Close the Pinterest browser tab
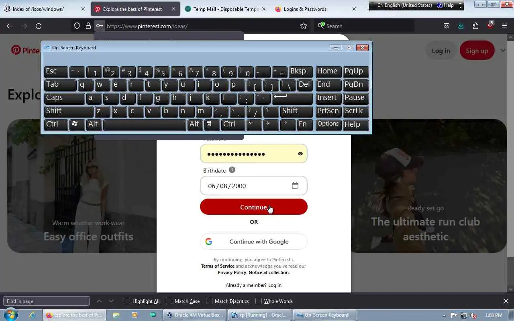Image resolution: width=514 pixels, height=321 pixels. pyautogui.click(x=173, y=9)
